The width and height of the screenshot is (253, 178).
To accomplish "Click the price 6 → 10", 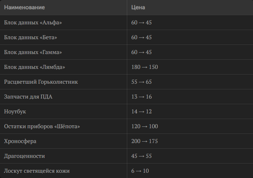I will point(140,171).
